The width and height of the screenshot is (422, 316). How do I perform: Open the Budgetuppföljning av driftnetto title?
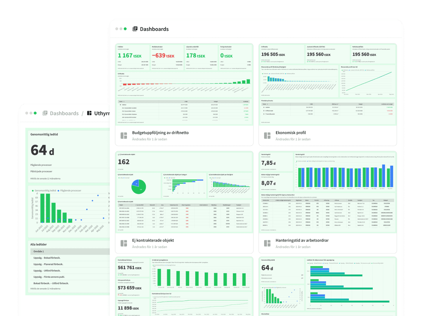[161, 133]
